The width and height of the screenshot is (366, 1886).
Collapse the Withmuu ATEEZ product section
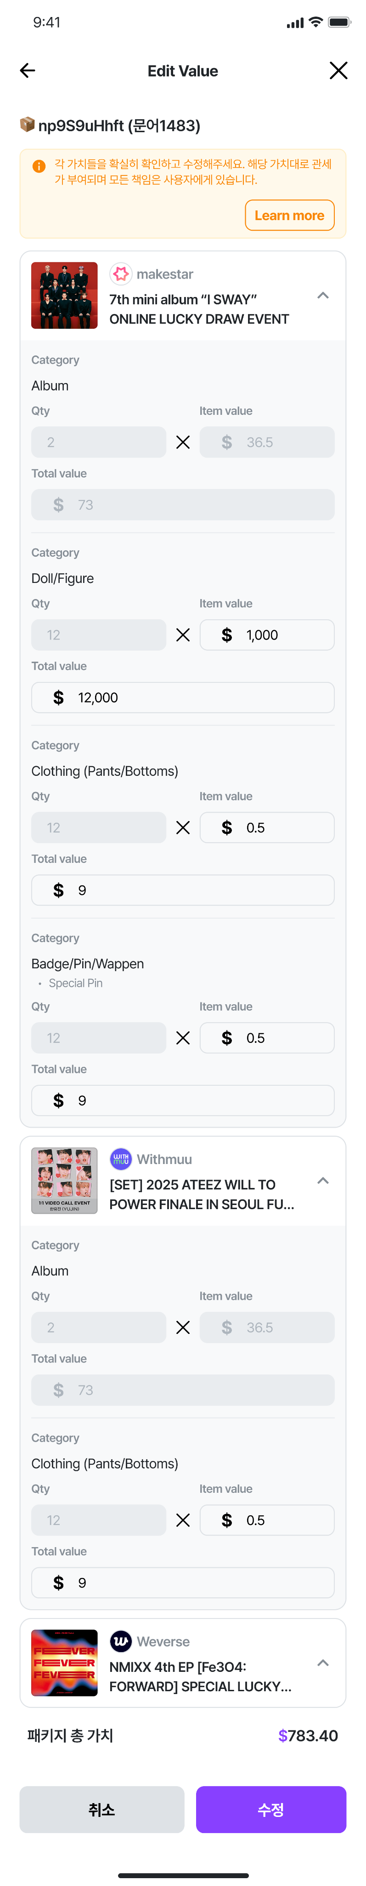click(323, 1181)
